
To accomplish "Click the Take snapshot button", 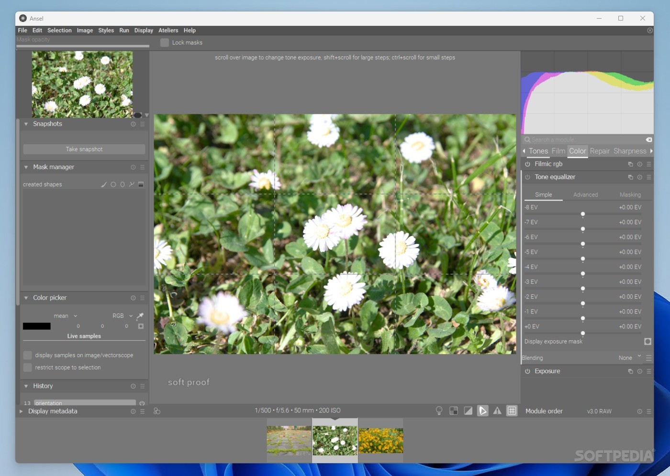I will point(84,149).
